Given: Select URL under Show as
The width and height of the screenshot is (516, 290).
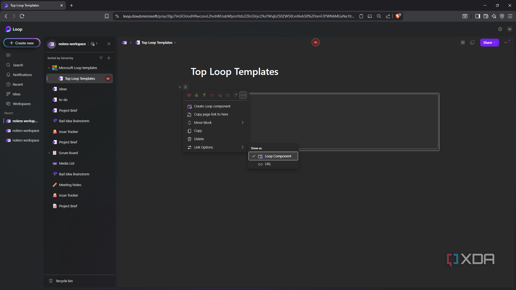Looking at the screenshot, I should 273,164.
